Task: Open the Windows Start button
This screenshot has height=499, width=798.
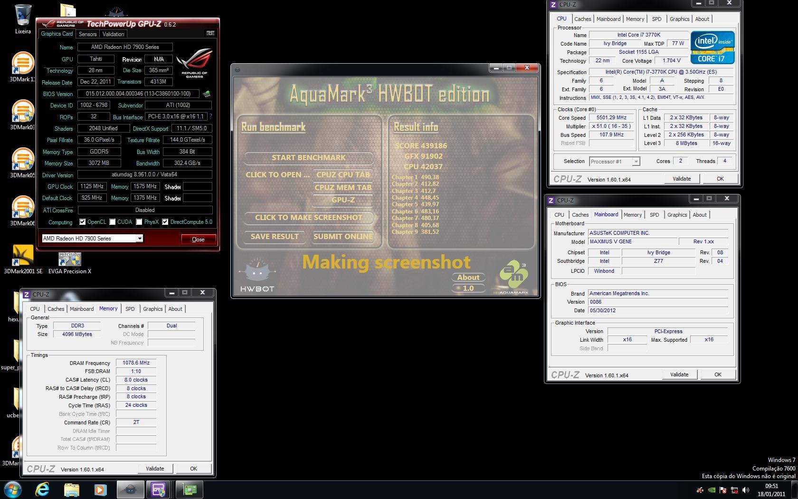Action: [13, 489]
